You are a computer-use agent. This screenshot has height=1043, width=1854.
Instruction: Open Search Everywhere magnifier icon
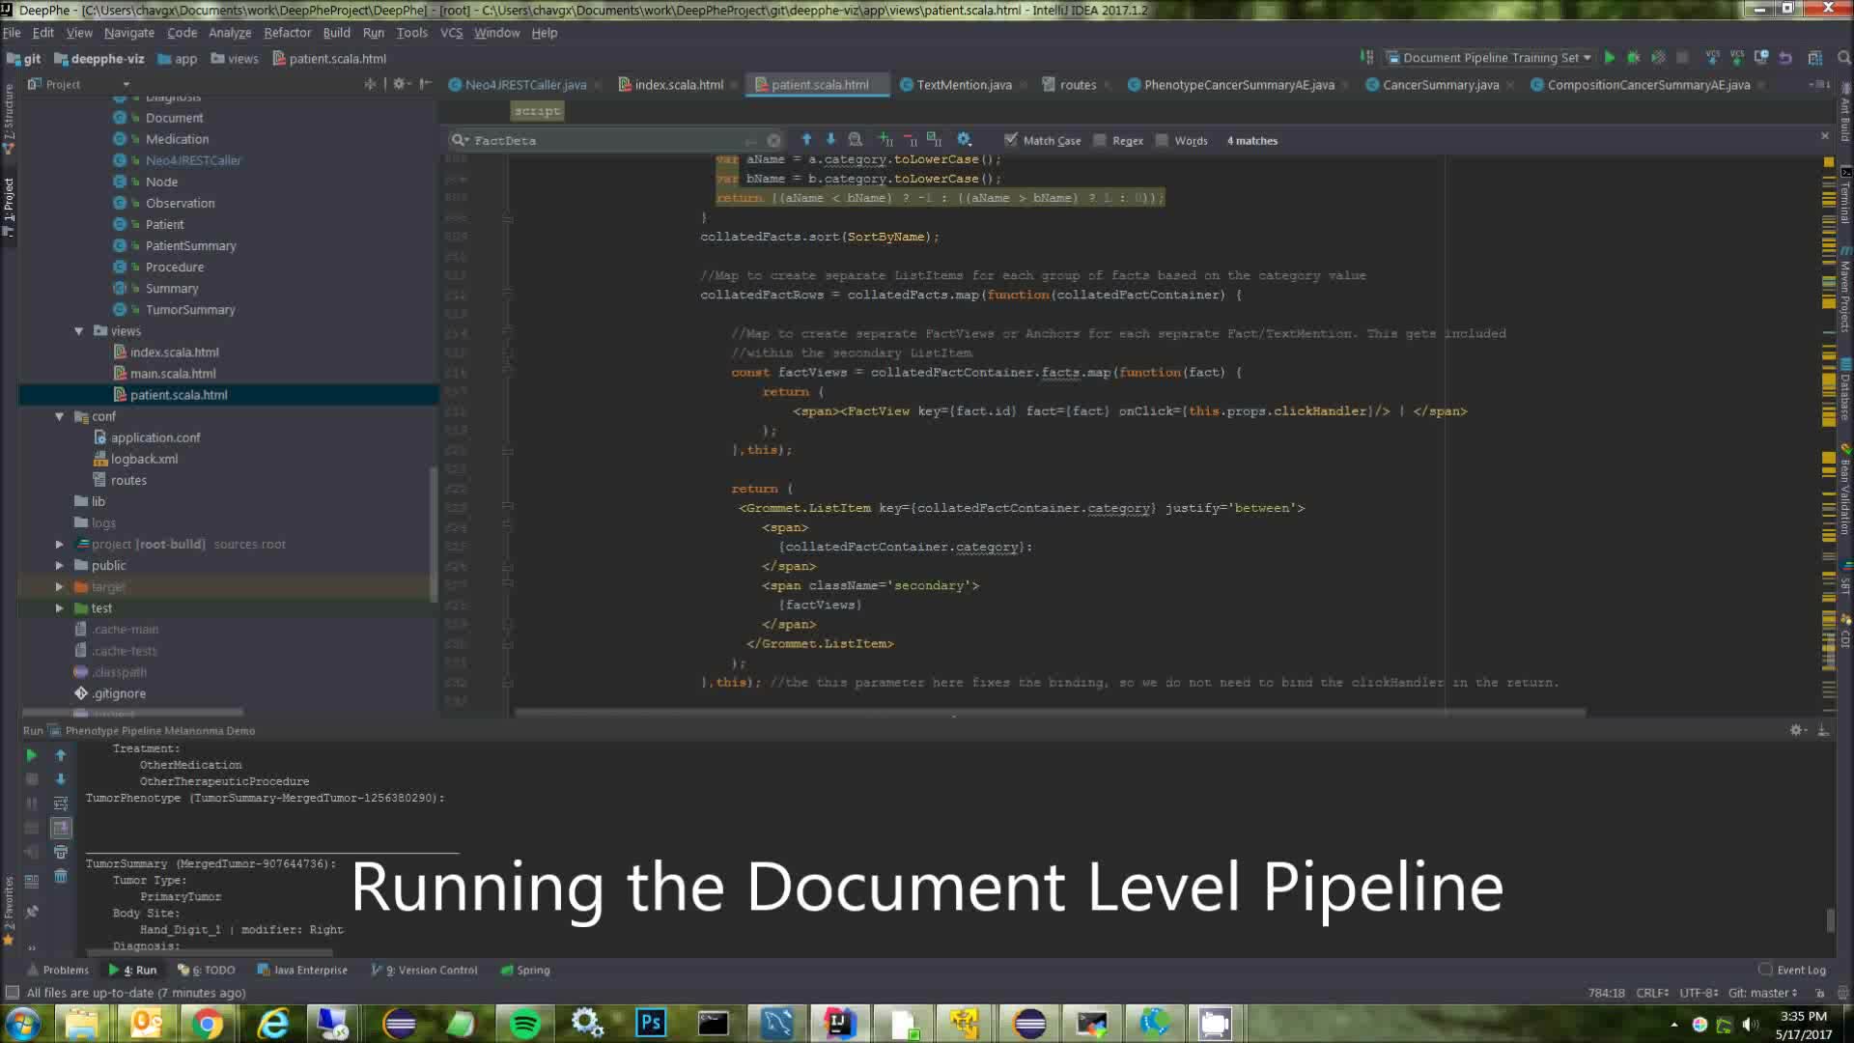pyautogui.click(x=1843, y=58)
